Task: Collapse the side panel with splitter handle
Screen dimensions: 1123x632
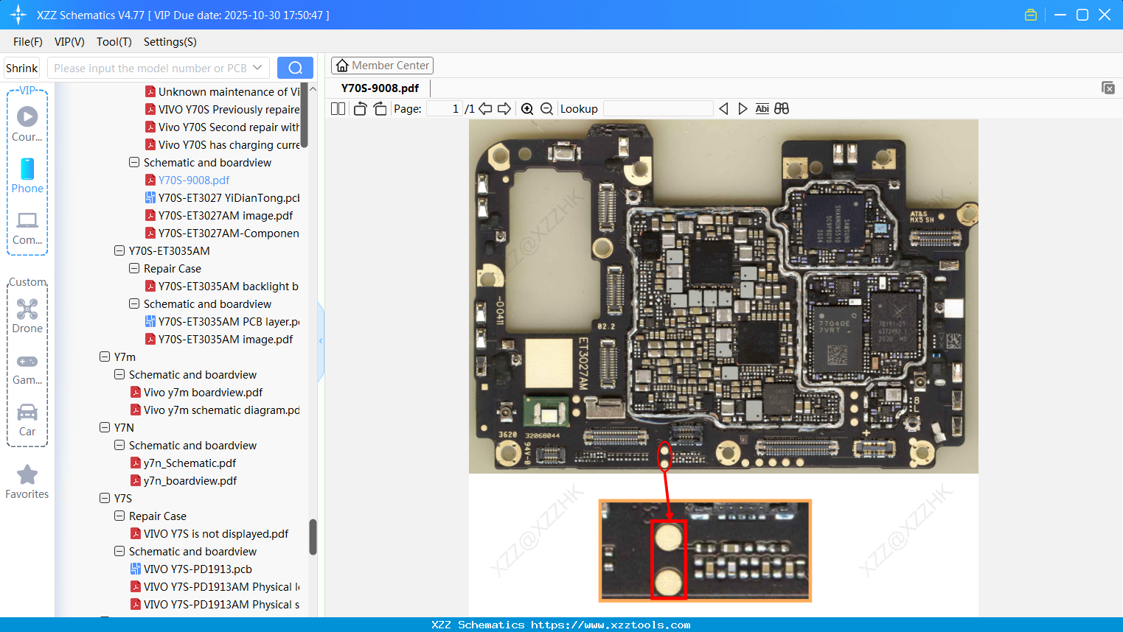Action: point(321,341)
